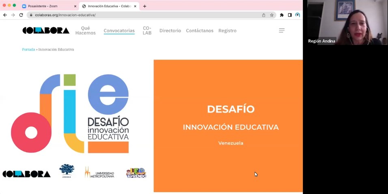Open the Extensions puzzle icon
This screenshot has height=194, width=388.
[x=282, y=15]
